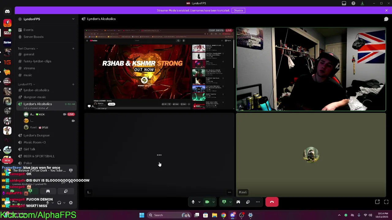Click the green download update icon

362,3
